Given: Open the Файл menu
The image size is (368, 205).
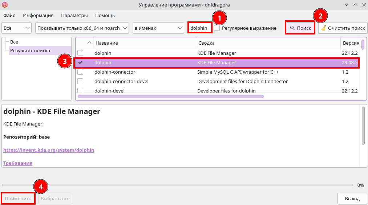Looking at the screenshot, I should tap(9, 15).
